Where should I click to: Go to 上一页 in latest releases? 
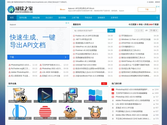click(x=139, y=31)
